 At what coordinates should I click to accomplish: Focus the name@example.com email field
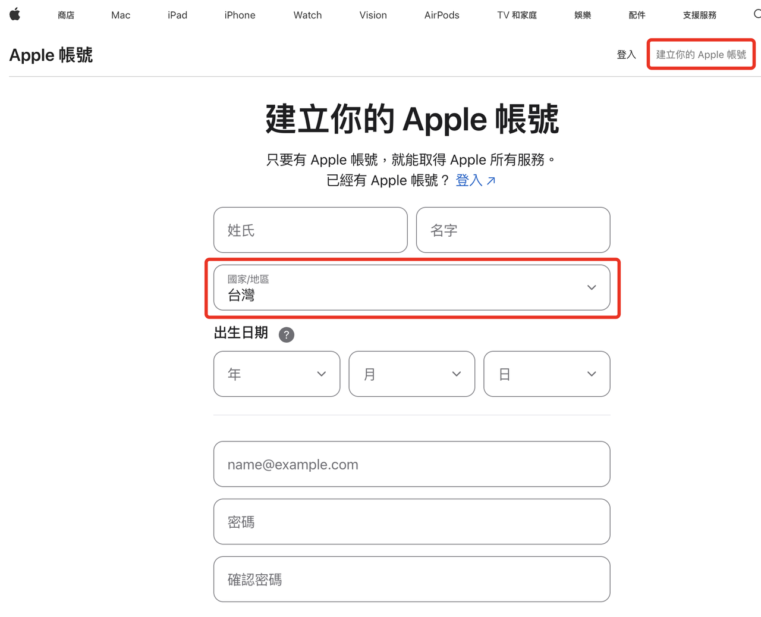412,464
